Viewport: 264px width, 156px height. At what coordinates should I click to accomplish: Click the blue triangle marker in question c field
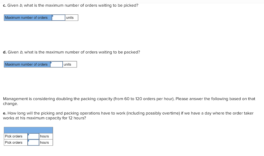click(x=53, y=16)
